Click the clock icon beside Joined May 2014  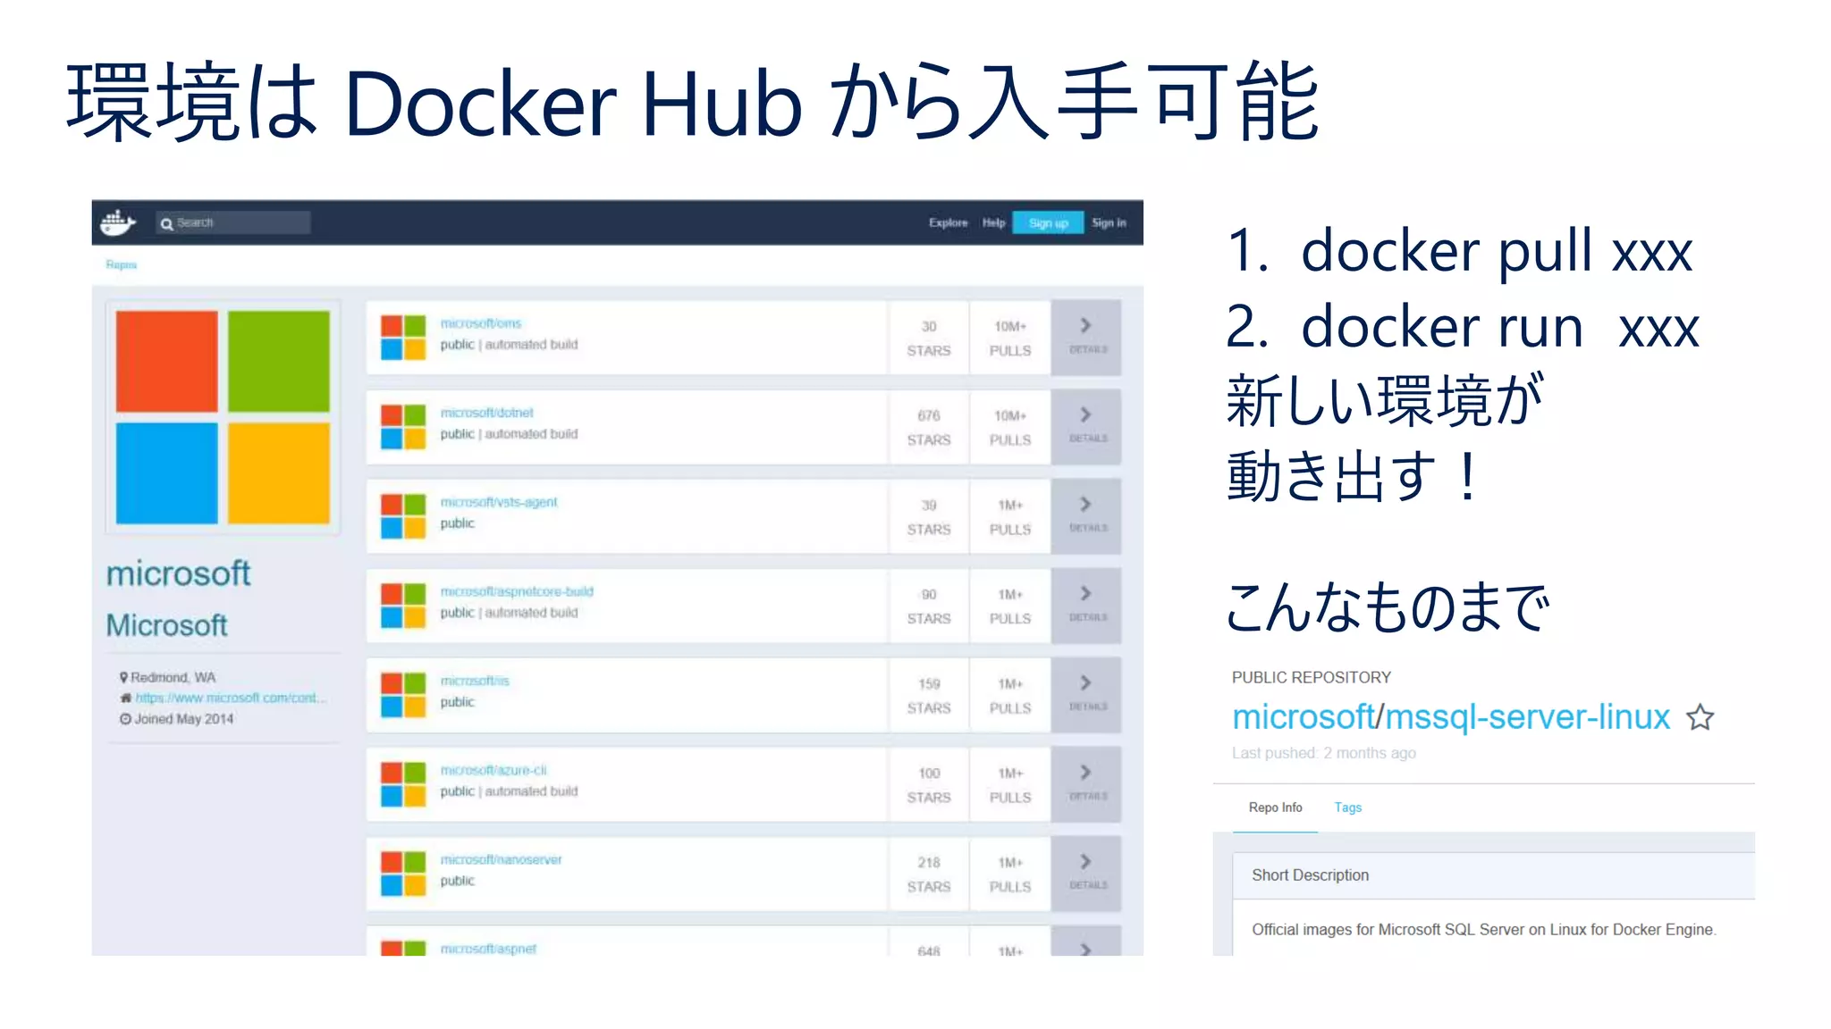126,719
